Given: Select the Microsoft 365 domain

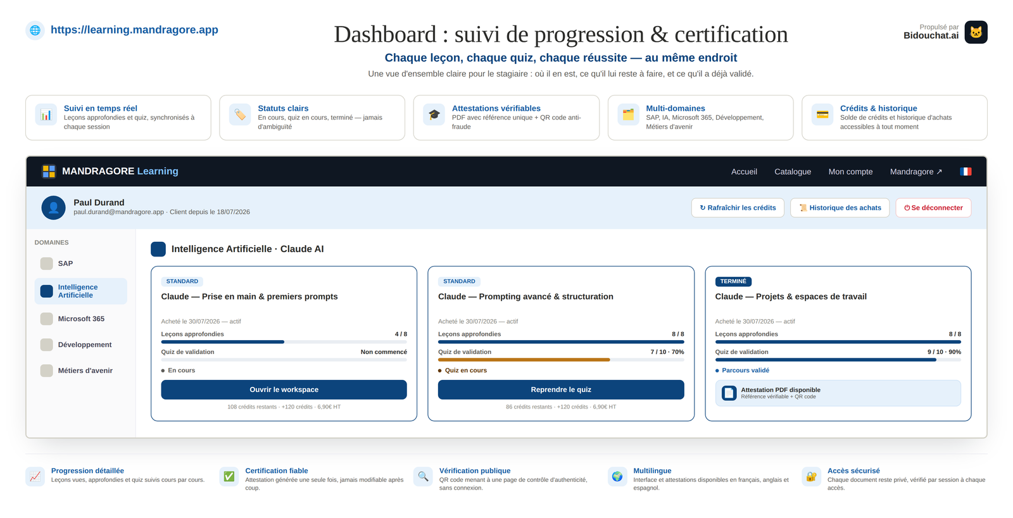Looking at the screenshot, I should pos(80,319).
